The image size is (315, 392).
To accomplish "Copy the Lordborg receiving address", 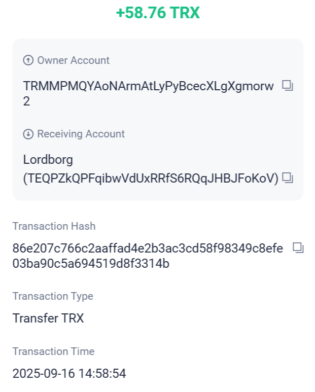I will coord(288,177).
